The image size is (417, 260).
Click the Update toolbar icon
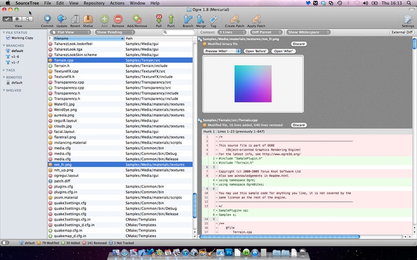pos(62,19)
